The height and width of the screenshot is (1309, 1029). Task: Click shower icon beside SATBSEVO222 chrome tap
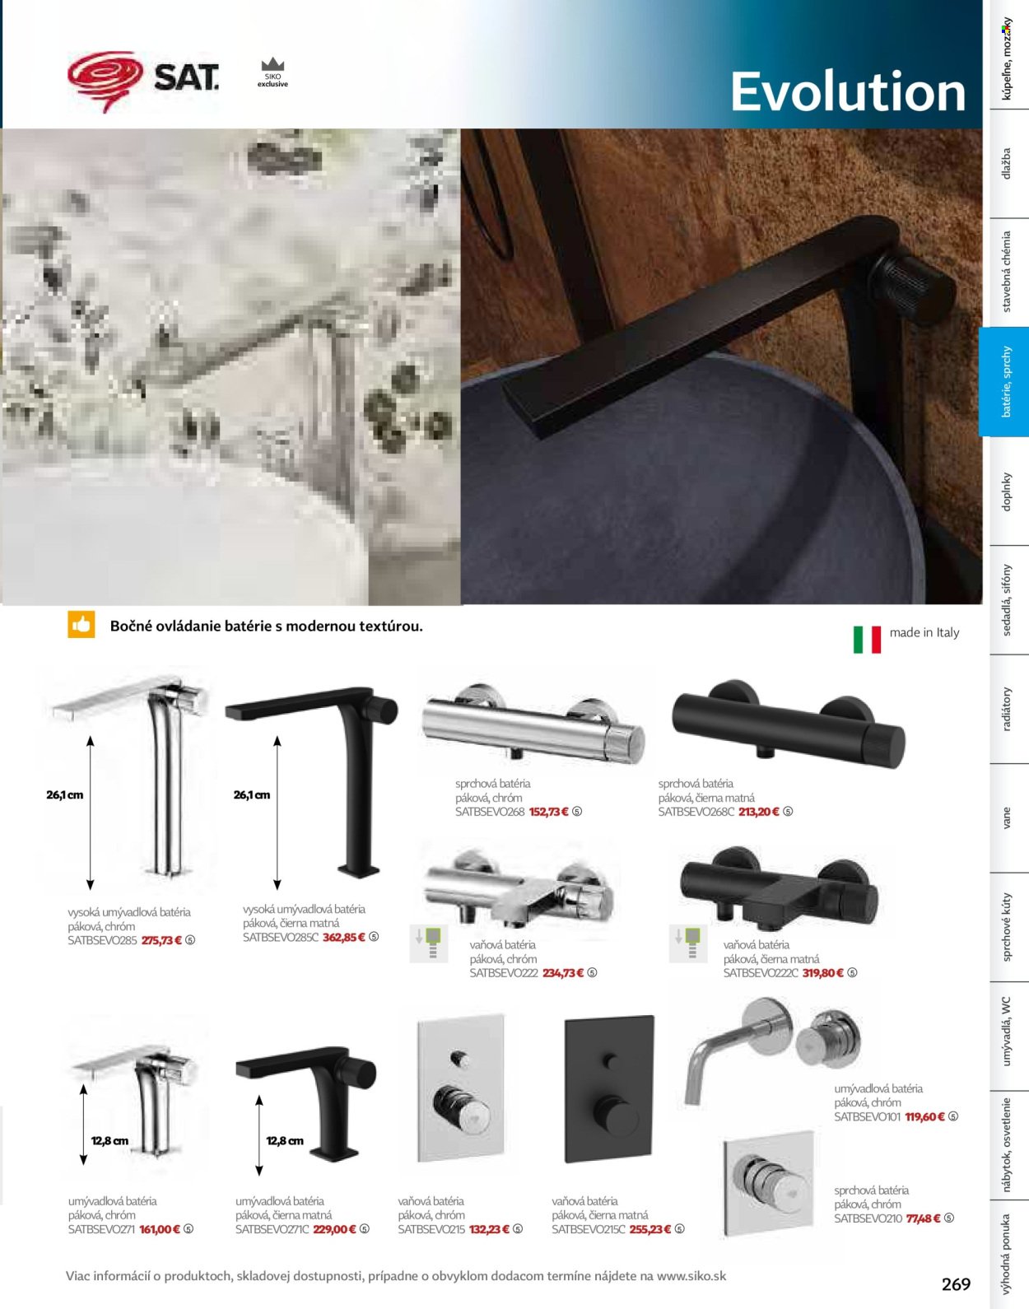pos(429,943)
